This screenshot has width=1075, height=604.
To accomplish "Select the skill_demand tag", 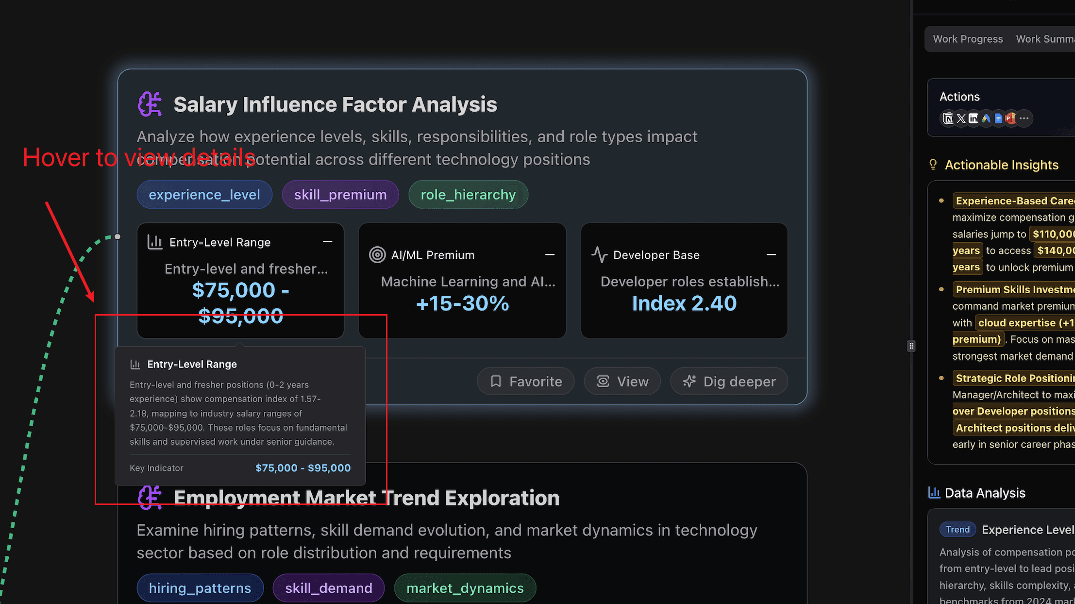I will click(x=328, y=587).
